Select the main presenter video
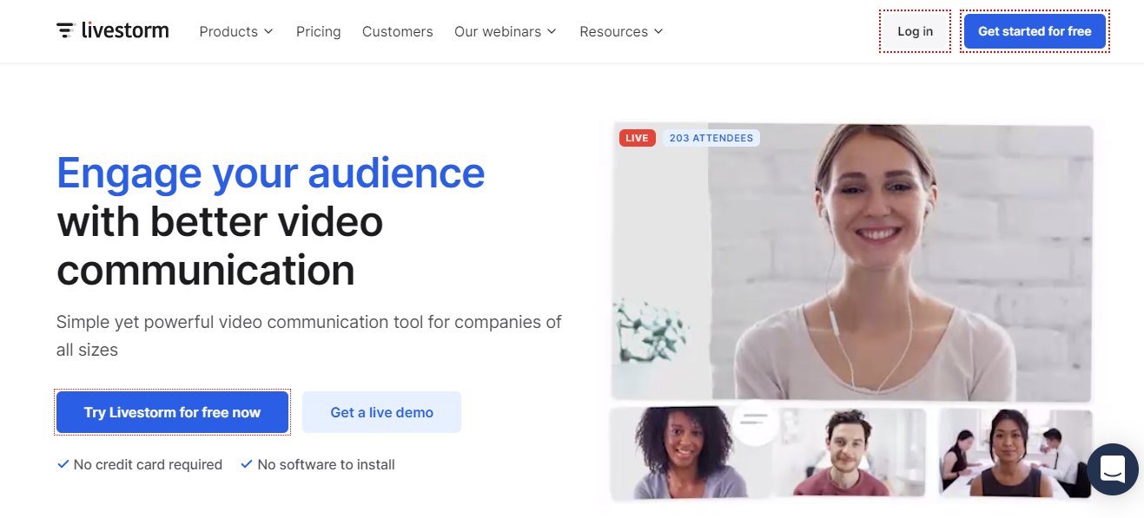Image resolution: width=1144 pixels, height=518 pixels. click(x=851, y=260)
